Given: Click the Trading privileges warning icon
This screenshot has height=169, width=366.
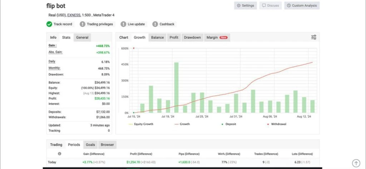Looking at the screenshot, I should 83,24.
